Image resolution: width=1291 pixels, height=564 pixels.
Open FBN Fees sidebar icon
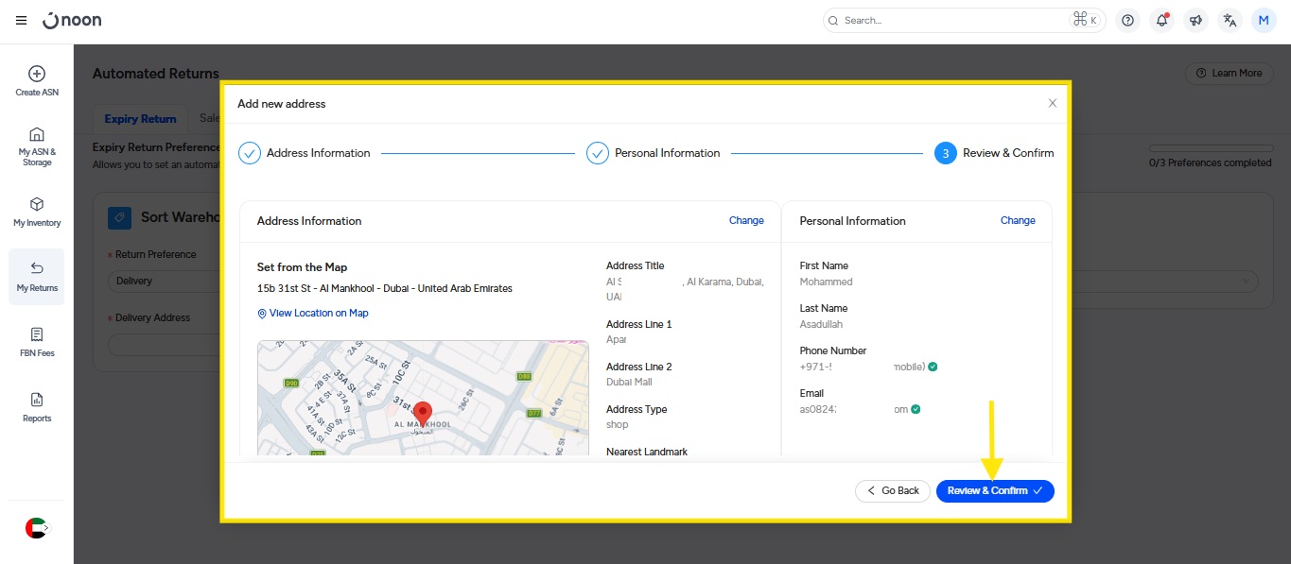[x=37, y=334]
